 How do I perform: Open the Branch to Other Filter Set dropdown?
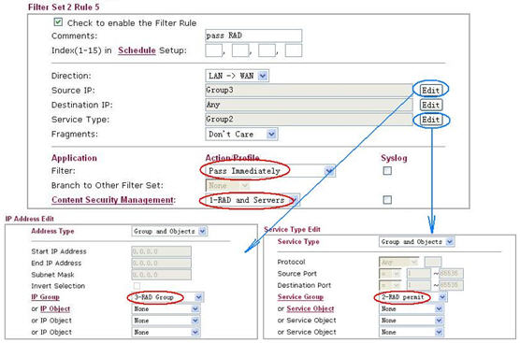(x=227, y=186)
